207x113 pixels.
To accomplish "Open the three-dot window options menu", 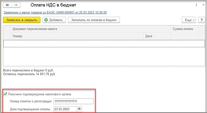I will (x=196, y=5).
